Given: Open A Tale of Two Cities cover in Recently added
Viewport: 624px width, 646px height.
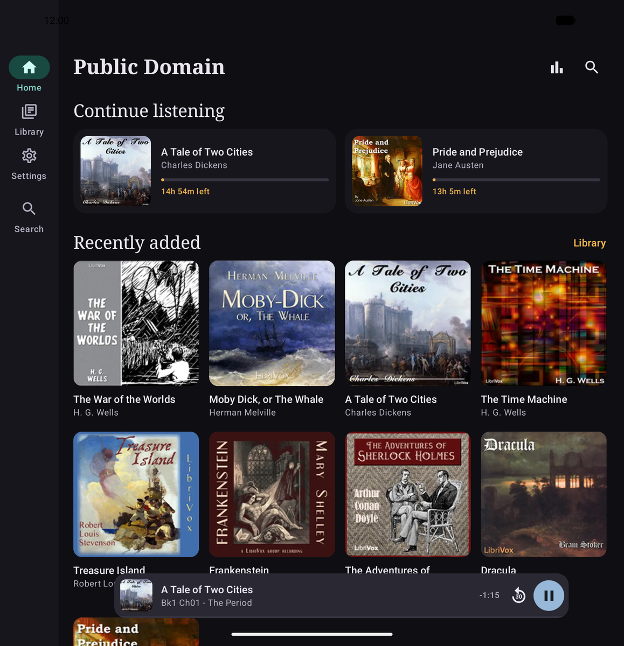Looking at the screenshot, I should (408, 323).
